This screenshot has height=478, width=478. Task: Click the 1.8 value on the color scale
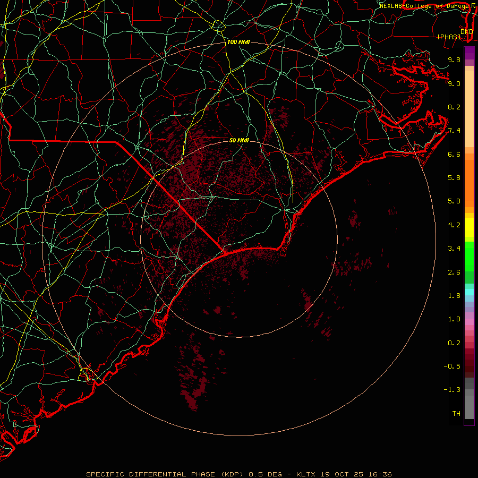454,296
